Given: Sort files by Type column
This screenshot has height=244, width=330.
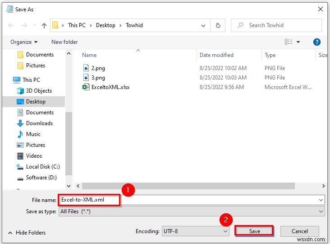Looking at the screenshot, I should (270, 55).
